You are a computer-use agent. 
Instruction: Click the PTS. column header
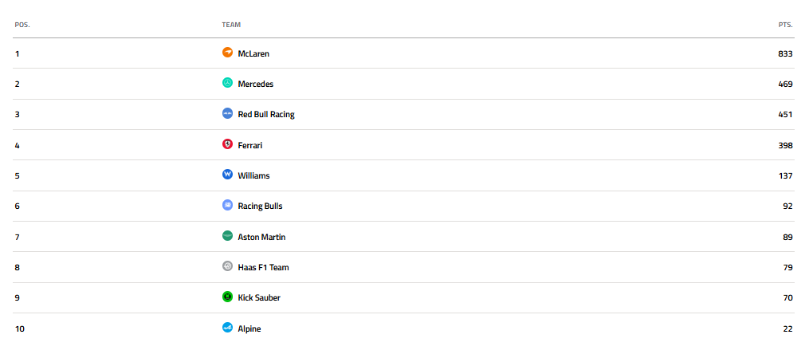tap(785, 25)
